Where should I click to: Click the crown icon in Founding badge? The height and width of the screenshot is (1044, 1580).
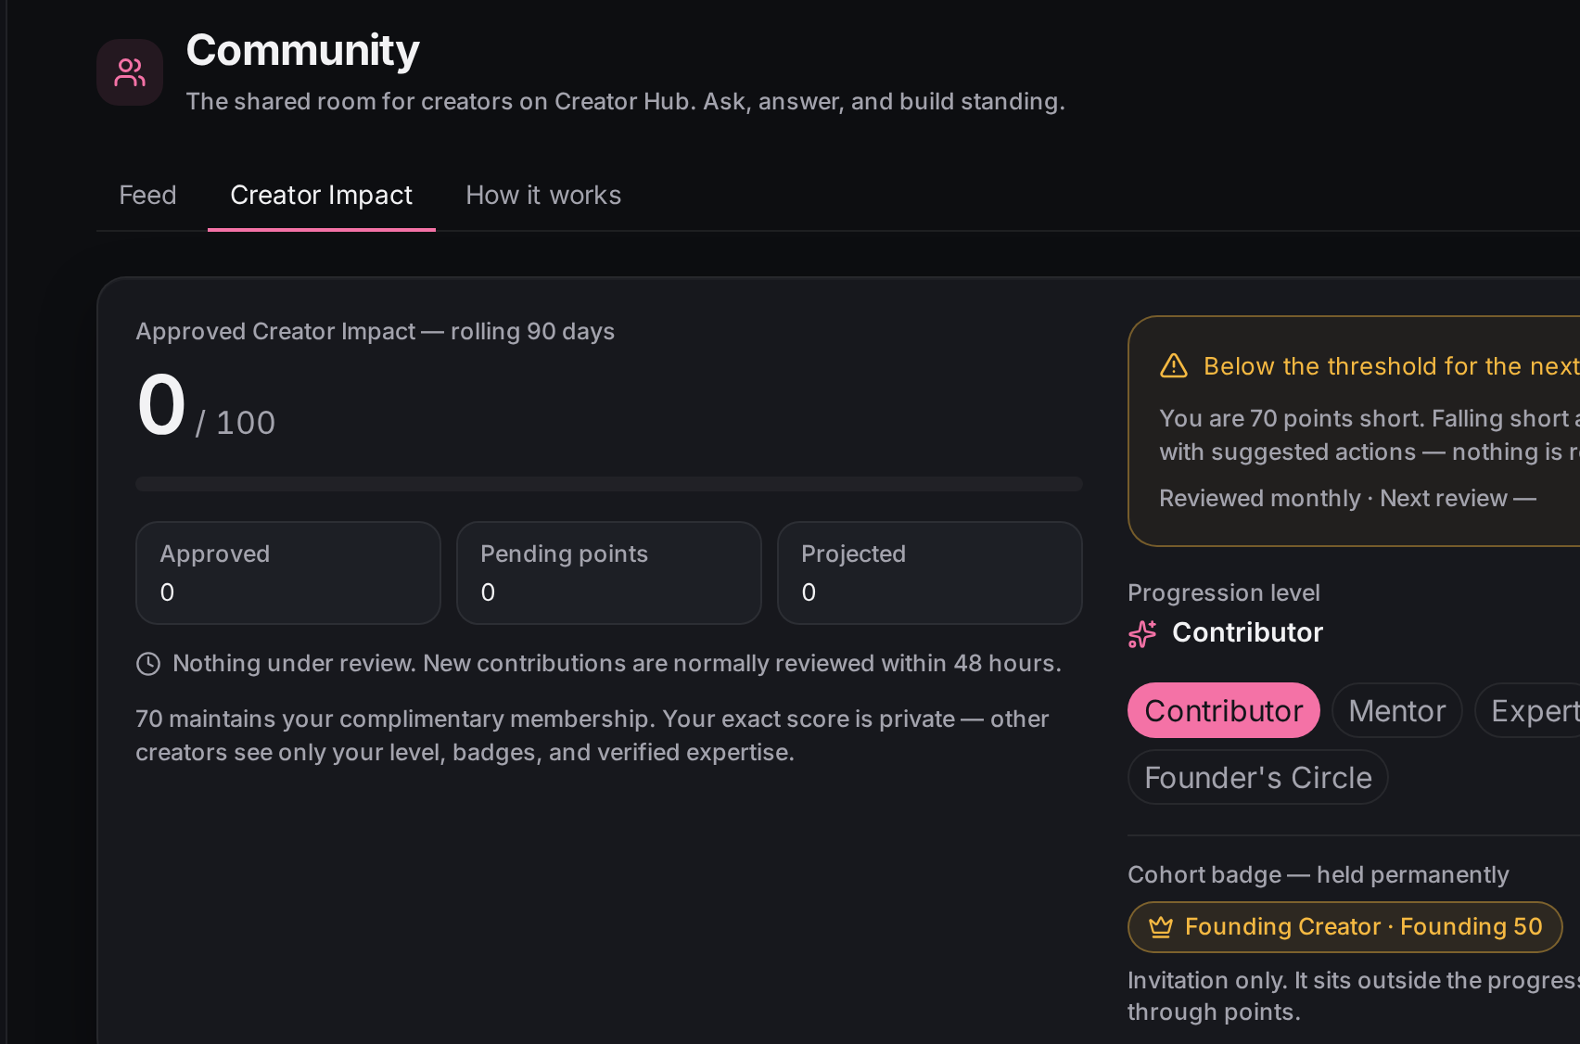click(1161, 926)
